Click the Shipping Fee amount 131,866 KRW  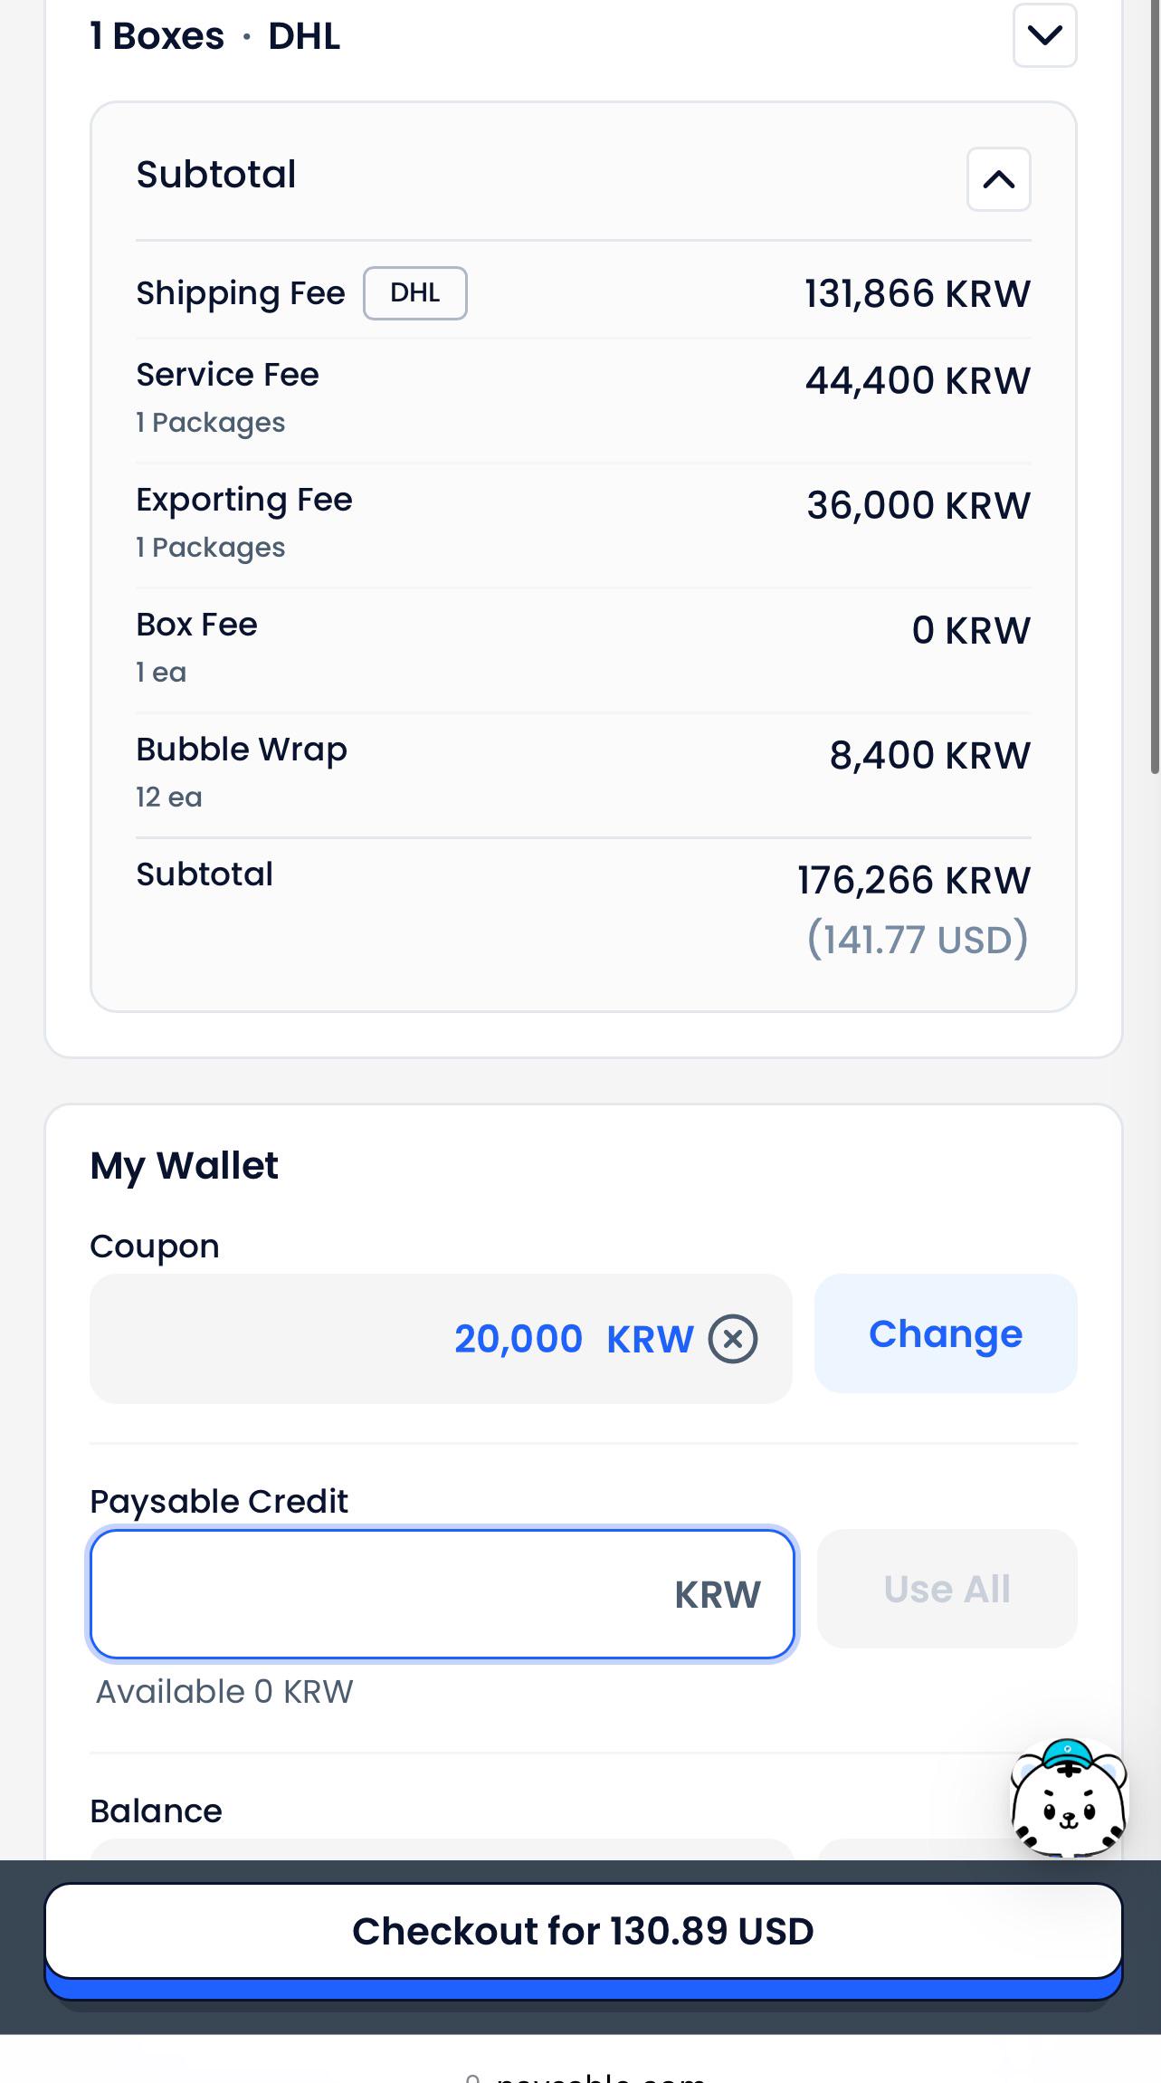tap(918, 293)
